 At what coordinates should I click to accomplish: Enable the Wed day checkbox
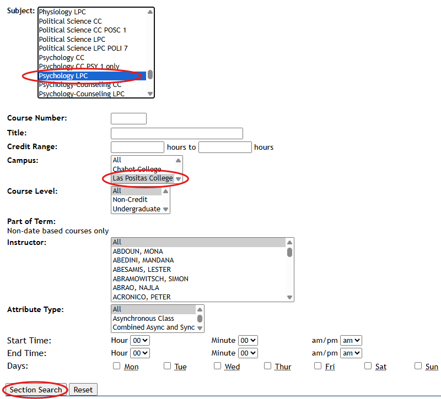(x=217, y=366)
